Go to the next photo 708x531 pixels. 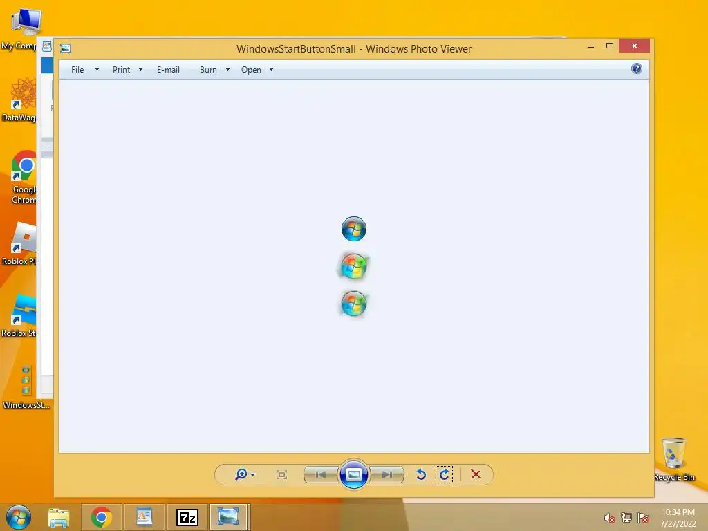pos(386,474)
